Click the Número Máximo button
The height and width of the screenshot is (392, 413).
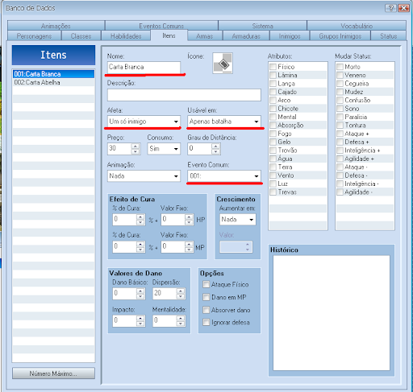coord(53,373)
